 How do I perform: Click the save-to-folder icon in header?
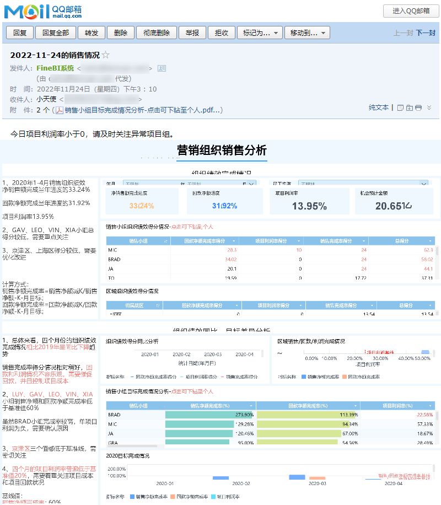point(410,108)
